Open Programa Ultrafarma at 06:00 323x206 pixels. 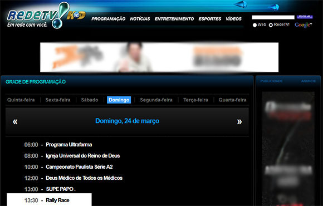69,145
